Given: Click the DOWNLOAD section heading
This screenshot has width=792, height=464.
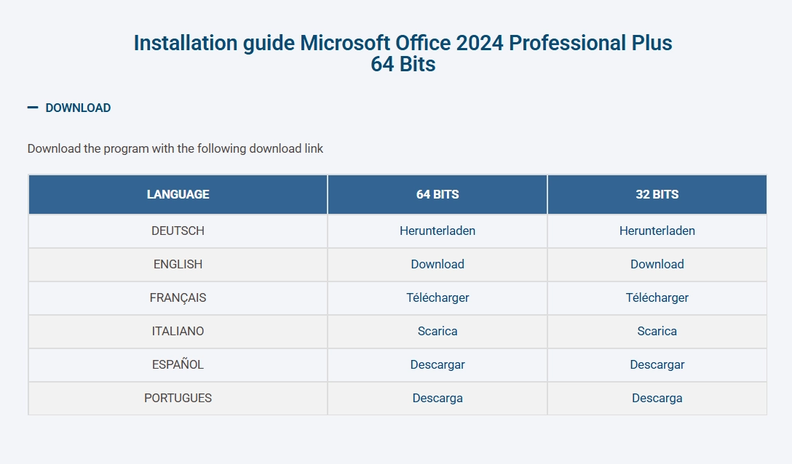Looking at the screenshot, I should pyautogui.click(x=78, y=108).
